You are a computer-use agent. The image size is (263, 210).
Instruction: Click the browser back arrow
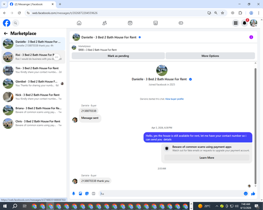pyautogui.click(x=5, y=13)
